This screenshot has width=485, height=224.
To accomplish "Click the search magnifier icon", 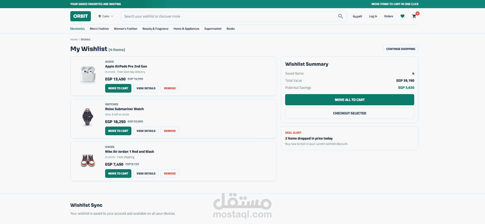I will (340, 16).
